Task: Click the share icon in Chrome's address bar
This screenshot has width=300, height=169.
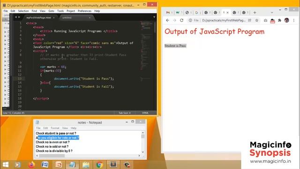Action: pos(249,20)
